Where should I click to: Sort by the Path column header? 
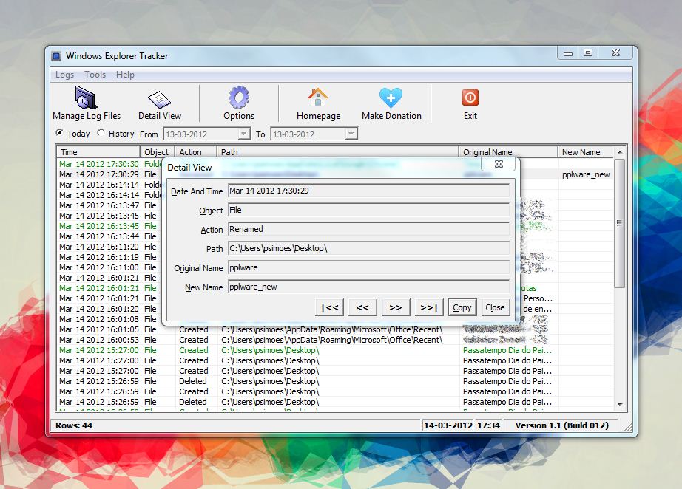pyautogui.click(x=337, y=152)
